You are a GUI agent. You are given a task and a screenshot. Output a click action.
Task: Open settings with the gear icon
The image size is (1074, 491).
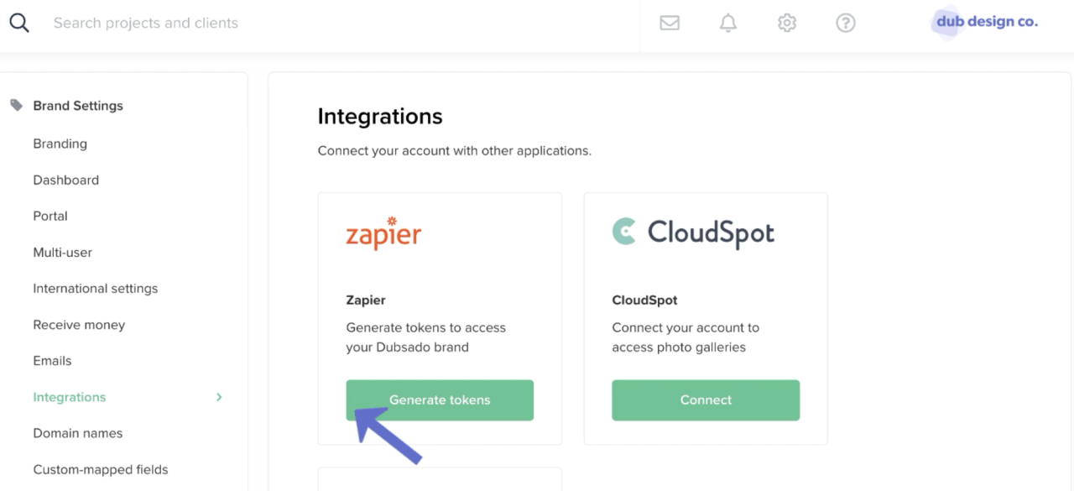pyautogui.click(x=786, y=23)
